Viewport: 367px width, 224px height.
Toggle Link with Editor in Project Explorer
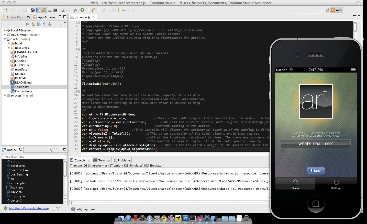[33, 24]
